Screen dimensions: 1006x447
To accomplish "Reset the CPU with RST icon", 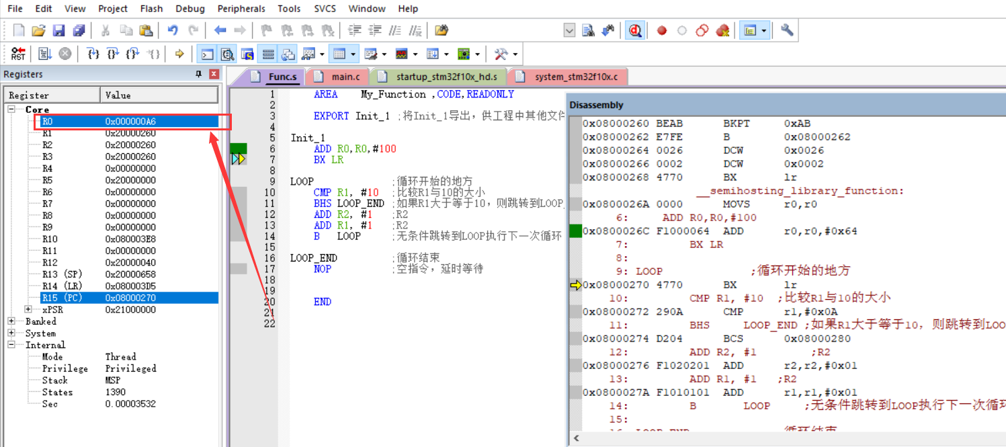I will pyautogui.click(x=19, y=54).
